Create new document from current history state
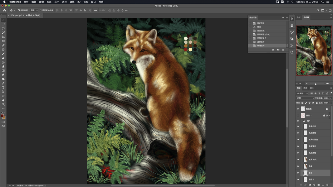This screenshot has height=187, width=333. click(x=273, y=50)
